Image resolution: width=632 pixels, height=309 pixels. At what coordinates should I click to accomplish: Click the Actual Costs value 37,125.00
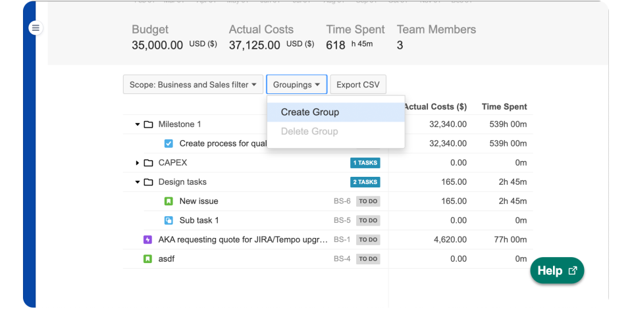254,45
